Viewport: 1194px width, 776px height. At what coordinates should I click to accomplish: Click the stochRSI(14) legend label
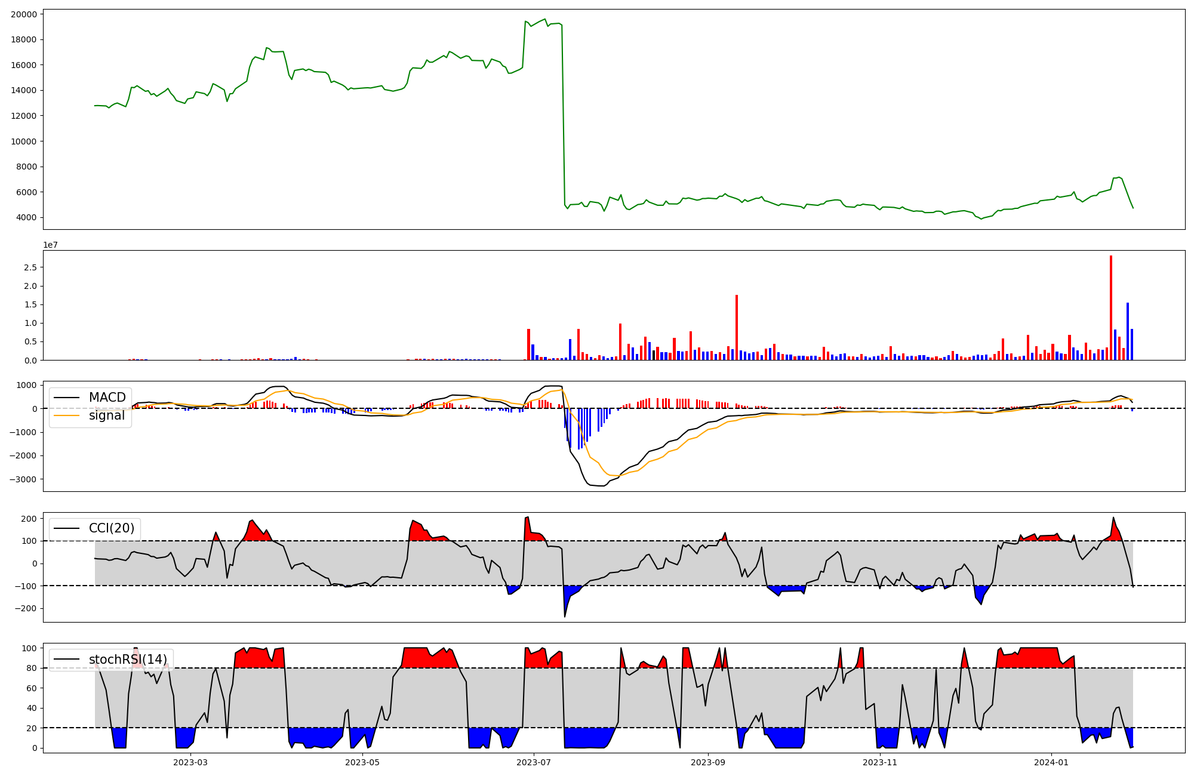128,660
